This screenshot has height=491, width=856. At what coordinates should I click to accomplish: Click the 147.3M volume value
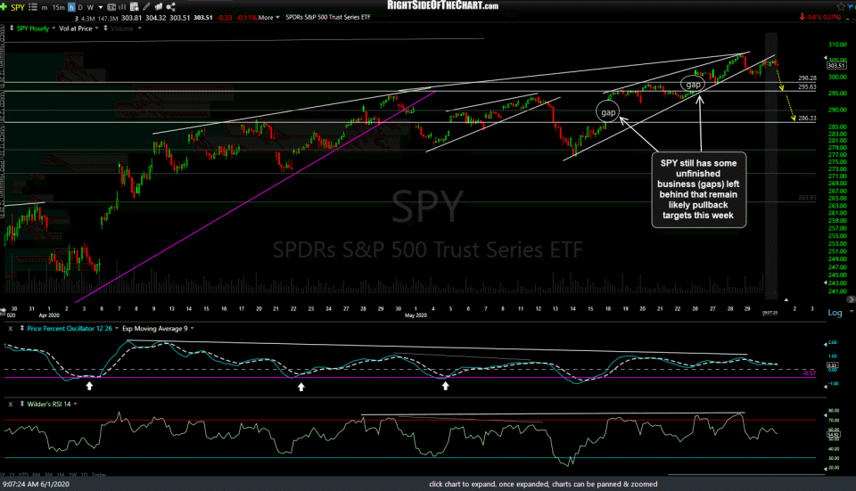108,18
